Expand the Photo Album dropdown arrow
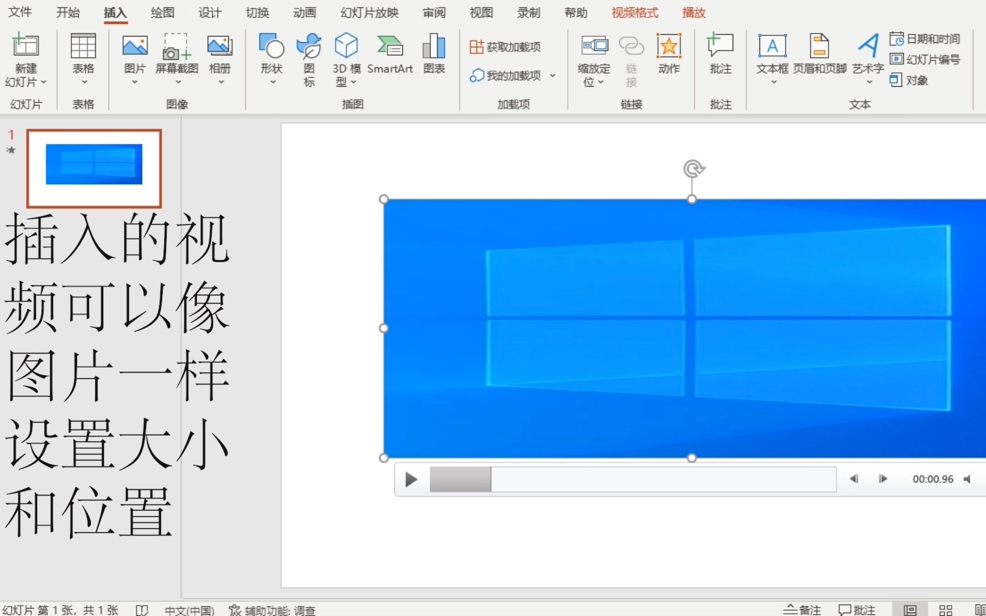Screen dimensions: 986x616 point(221,82)
